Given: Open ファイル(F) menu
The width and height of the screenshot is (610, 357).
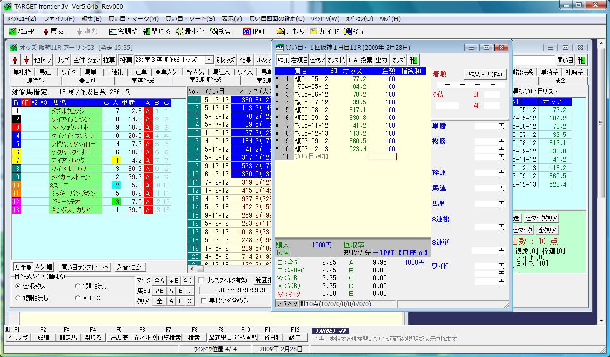Looking at the screenshot, I should pyautogui.click(x=59, y=19).
